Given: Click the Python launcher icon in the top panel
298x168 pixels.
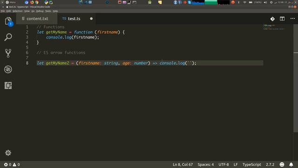Looking at the screenshot, I should tap(47, 2).
